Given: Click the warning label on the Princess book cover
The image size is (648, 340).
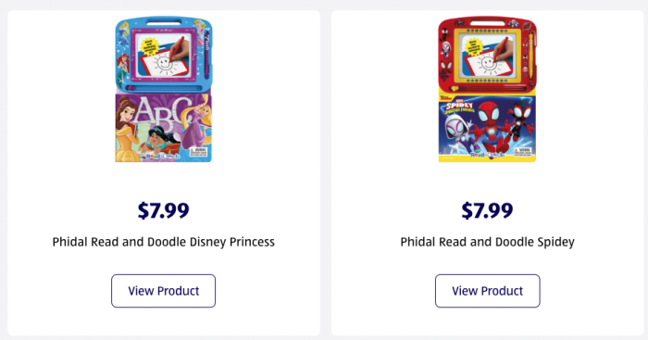Looking at the screenshot, I should 197,152.
